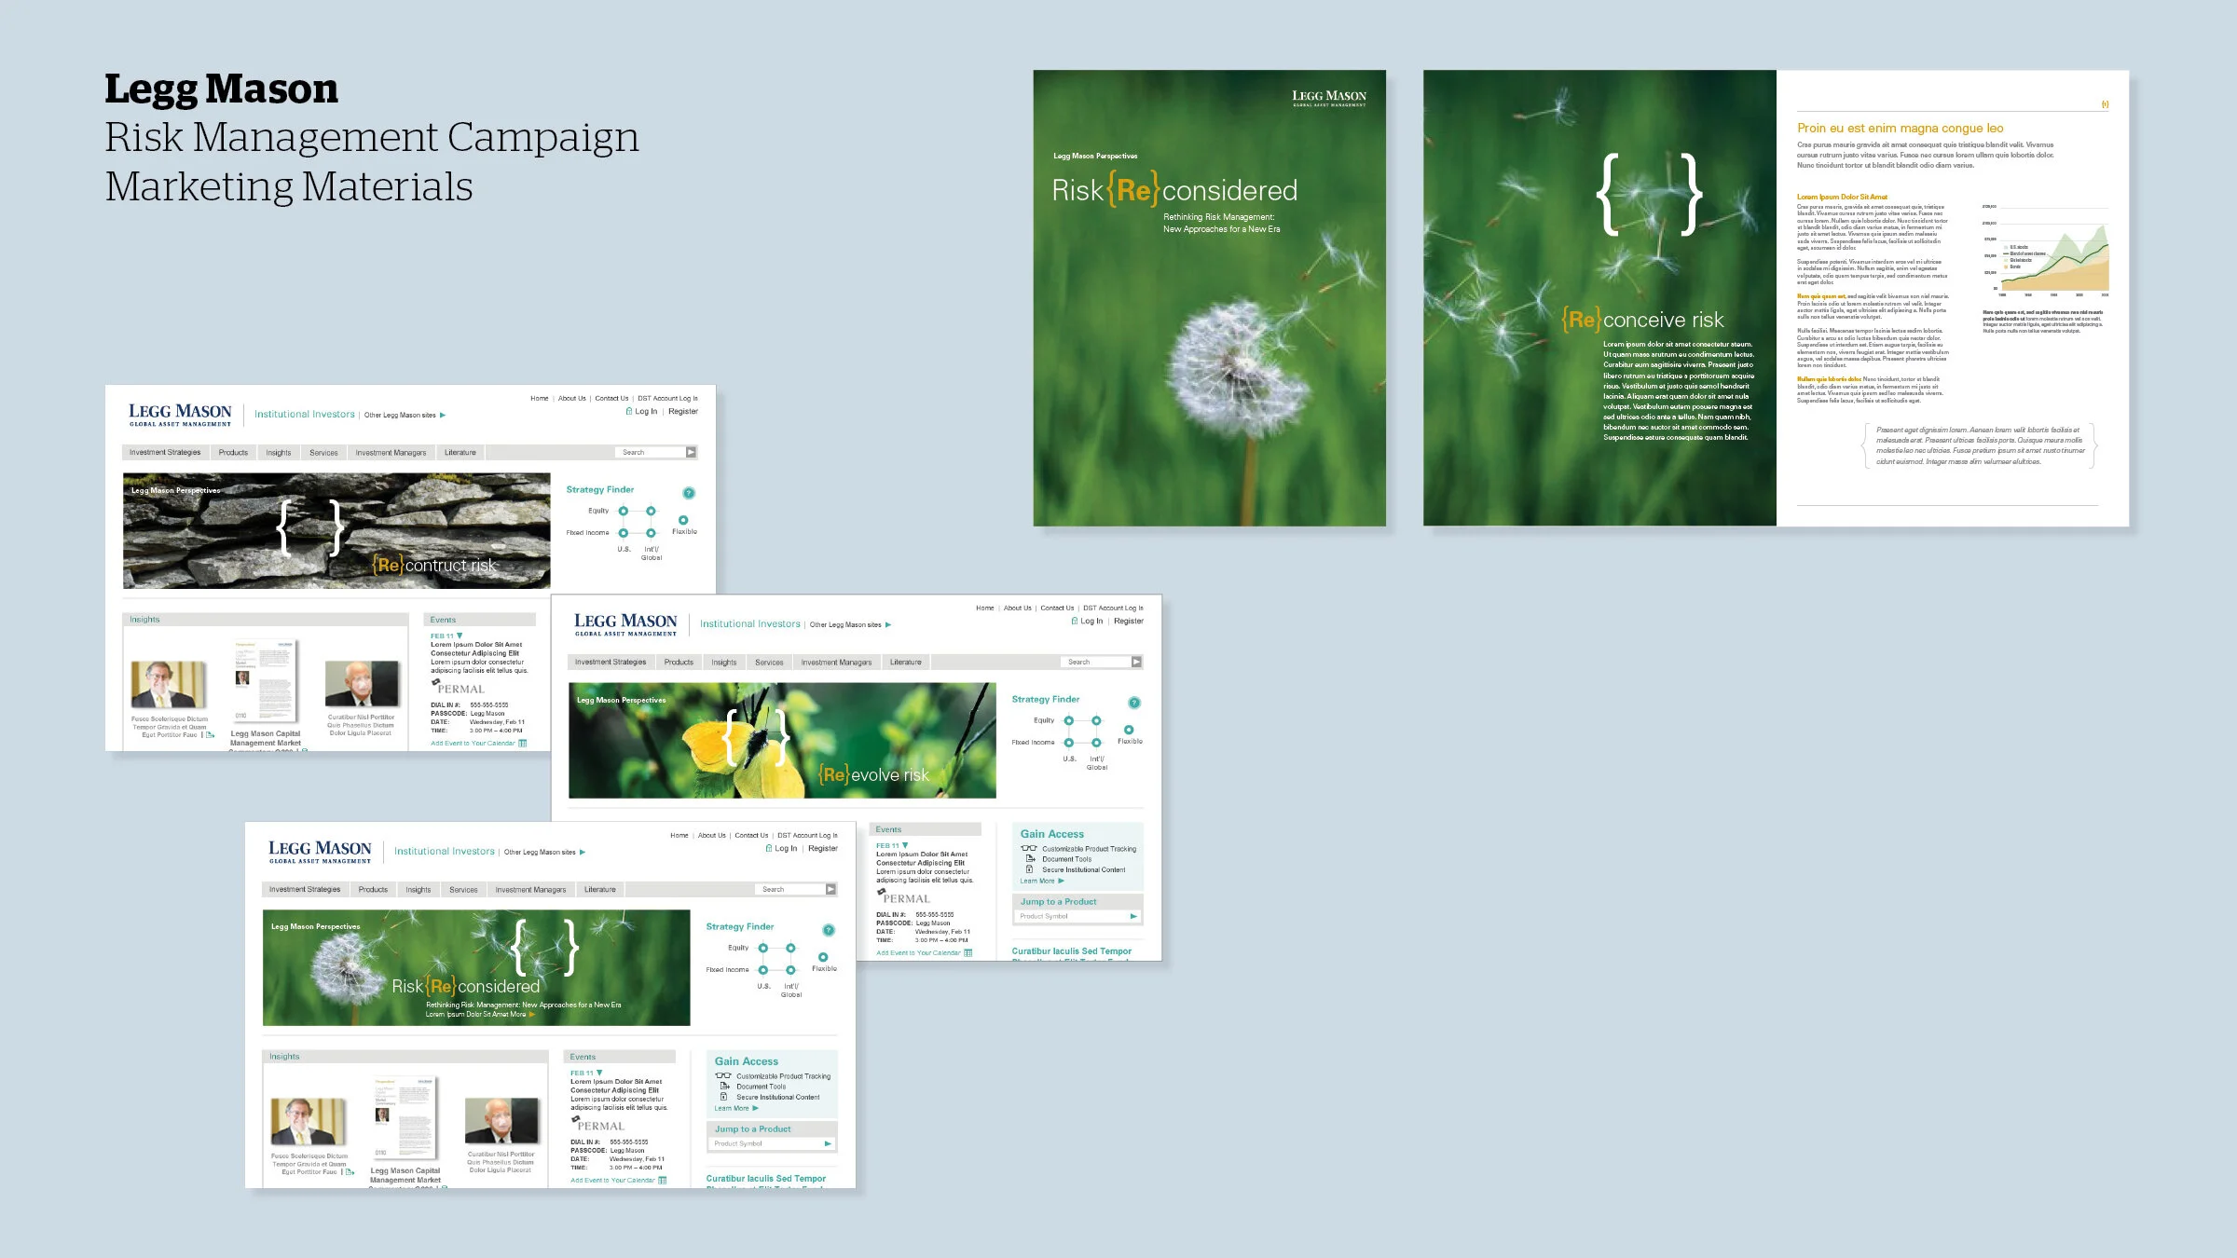Click Log In lock icon in stone-wall mockup
The width and height of the screenshot is (2237, 1258).
click(x=629, y=411)
